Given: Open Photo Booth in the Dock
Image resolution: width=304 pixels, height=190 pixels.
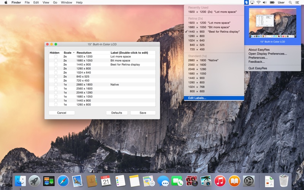Looking at the screenshot, I should coord(192,181).
